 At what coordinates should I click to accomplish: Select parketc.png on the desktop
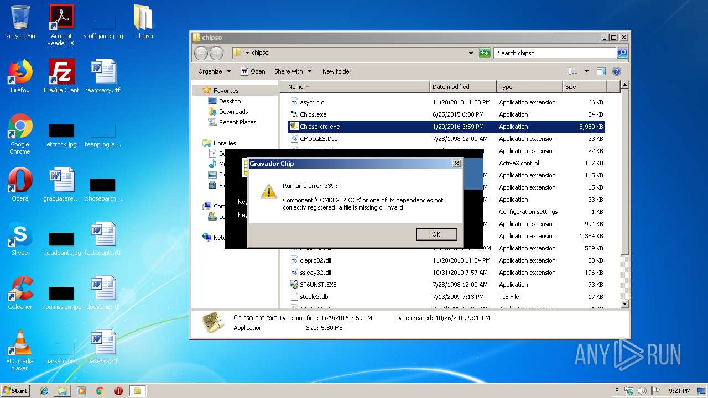(x=61, y=352)
